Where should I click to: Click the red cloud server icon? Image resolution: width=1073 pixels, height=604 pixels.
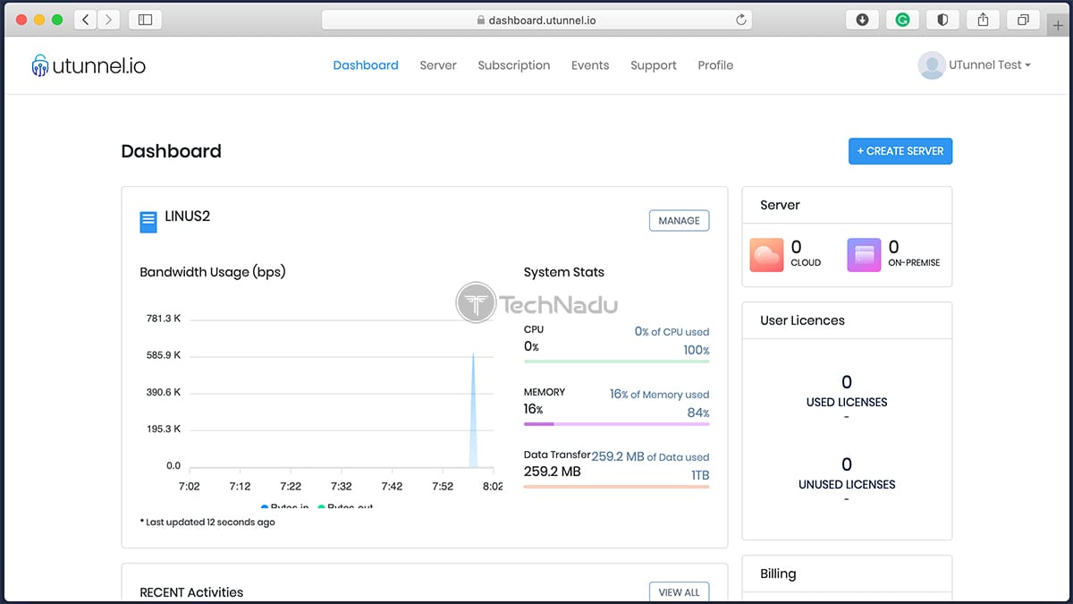pyautogui.click(x=766, y=255)
